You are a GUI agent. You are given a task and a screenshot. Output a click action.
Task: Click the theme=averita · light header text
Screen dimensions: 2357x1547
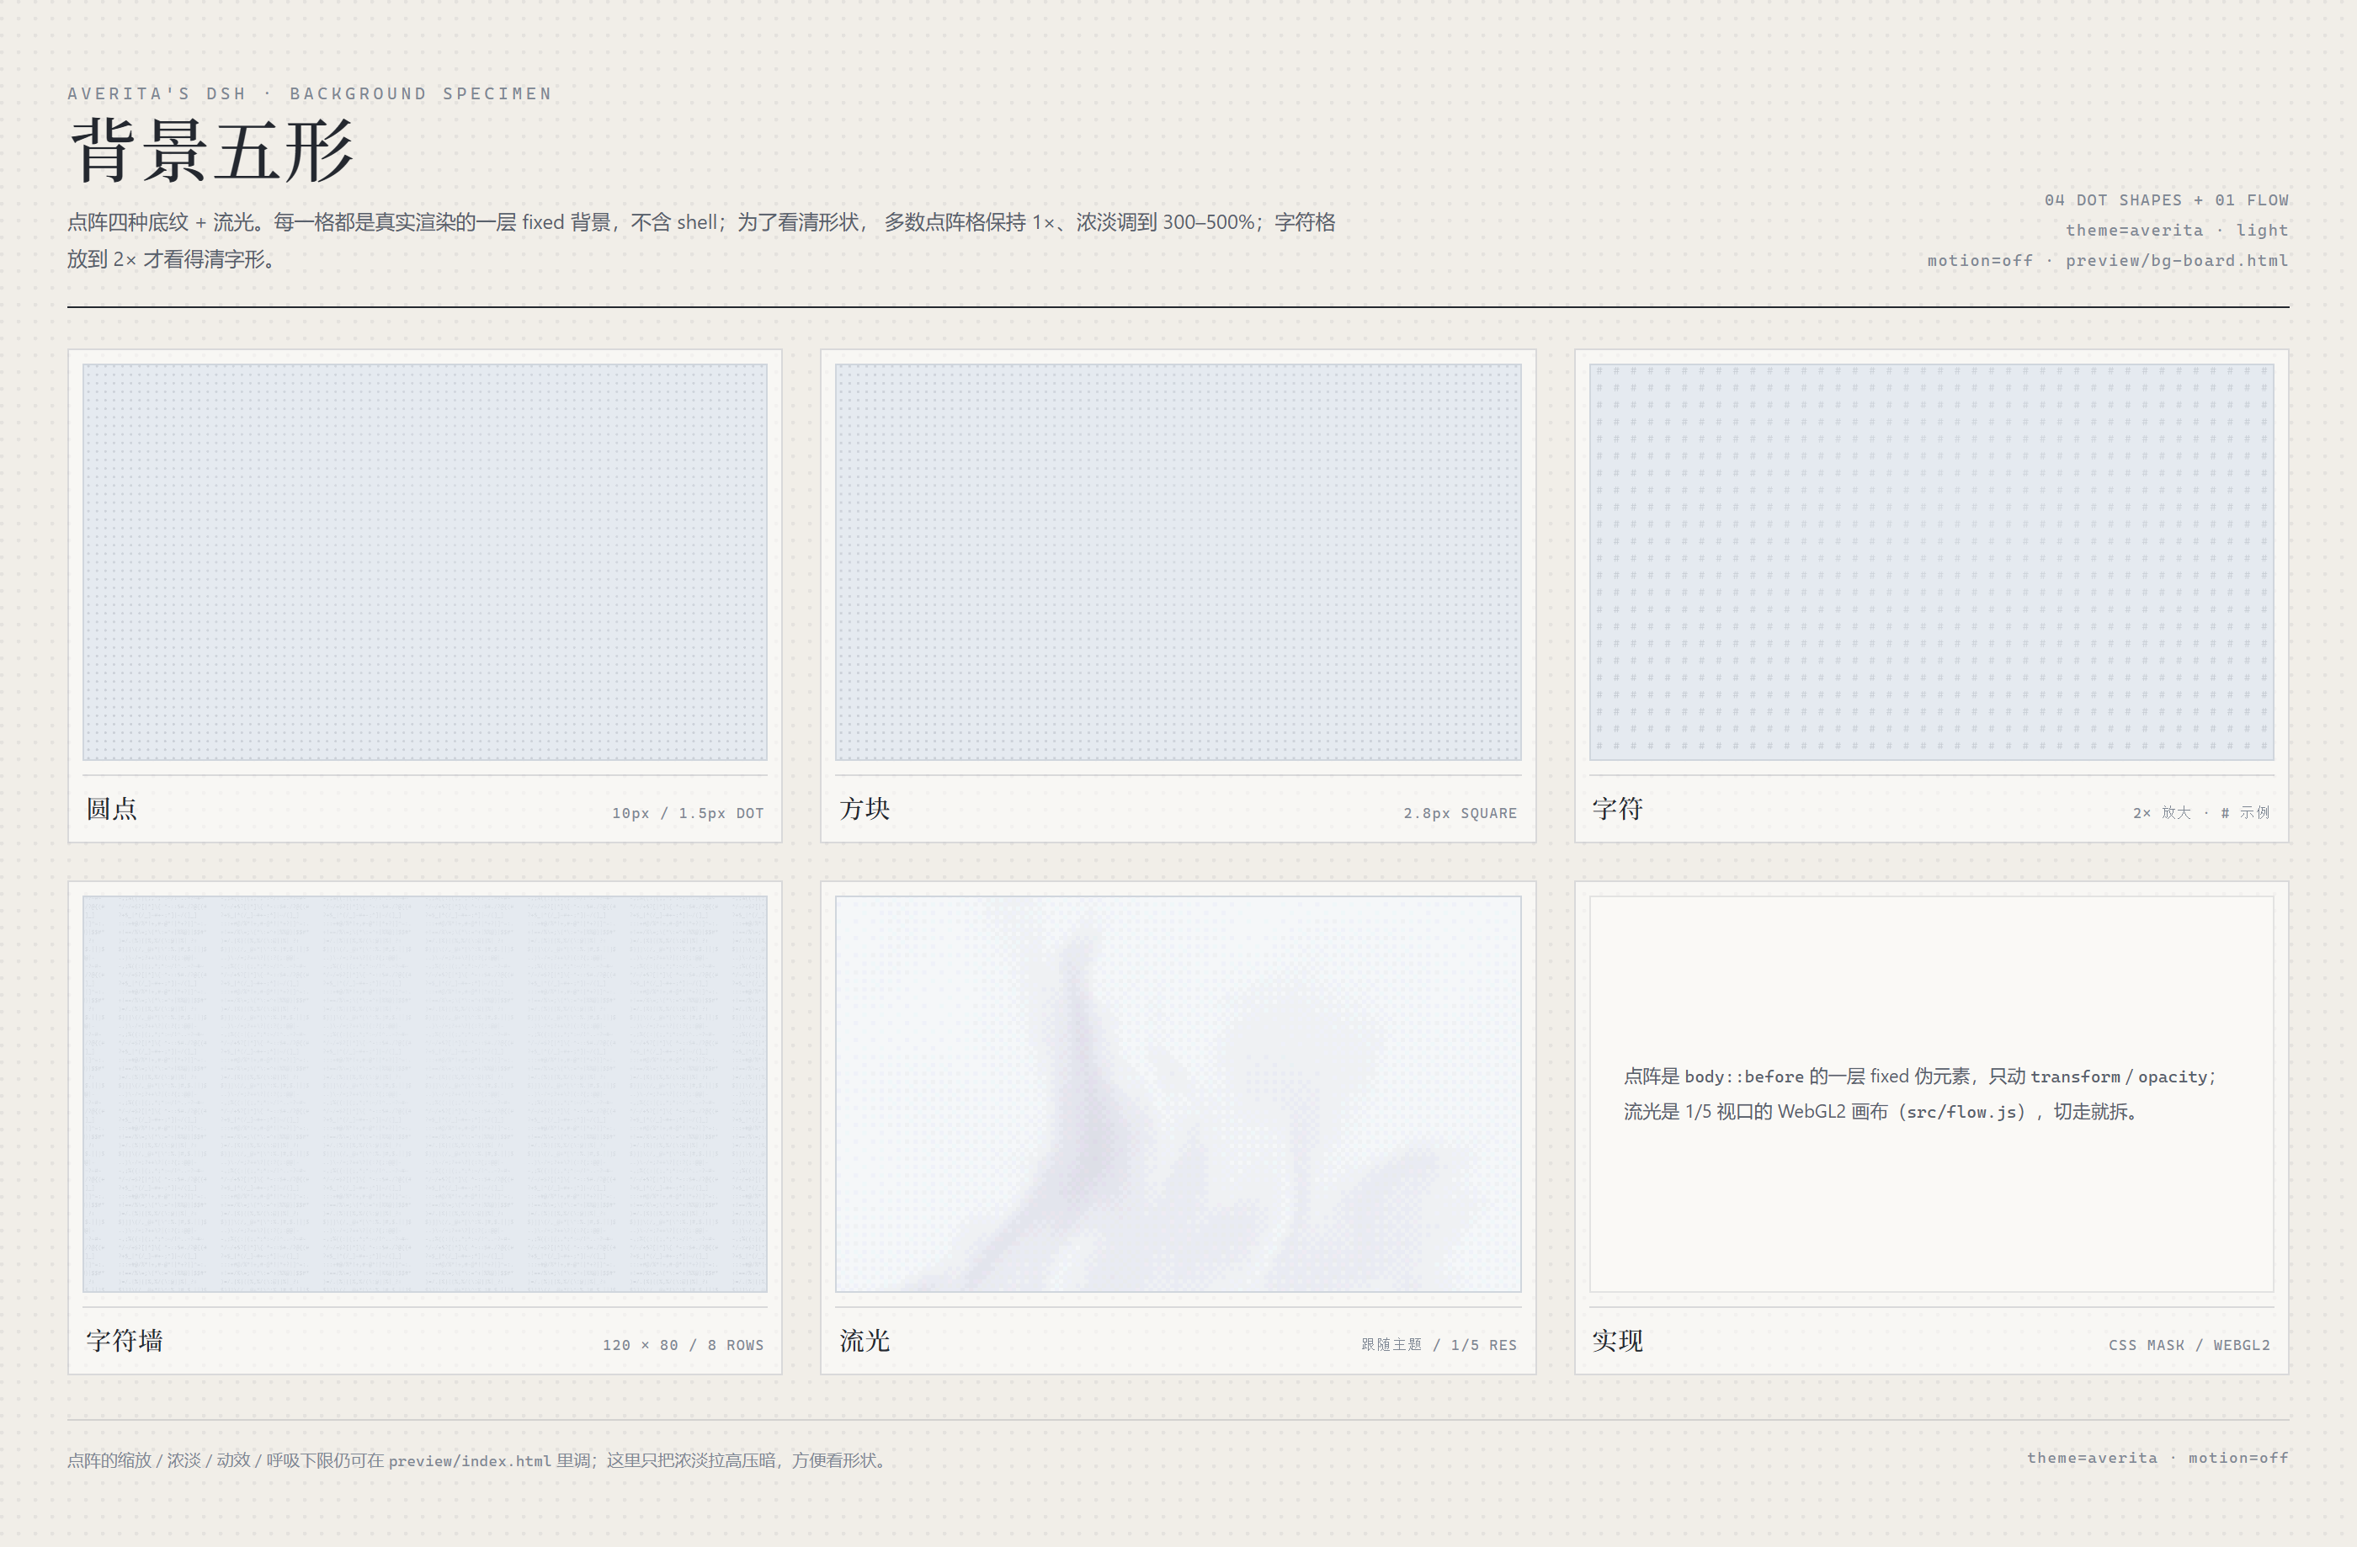pyautogui.click(x=2177, y=230)
